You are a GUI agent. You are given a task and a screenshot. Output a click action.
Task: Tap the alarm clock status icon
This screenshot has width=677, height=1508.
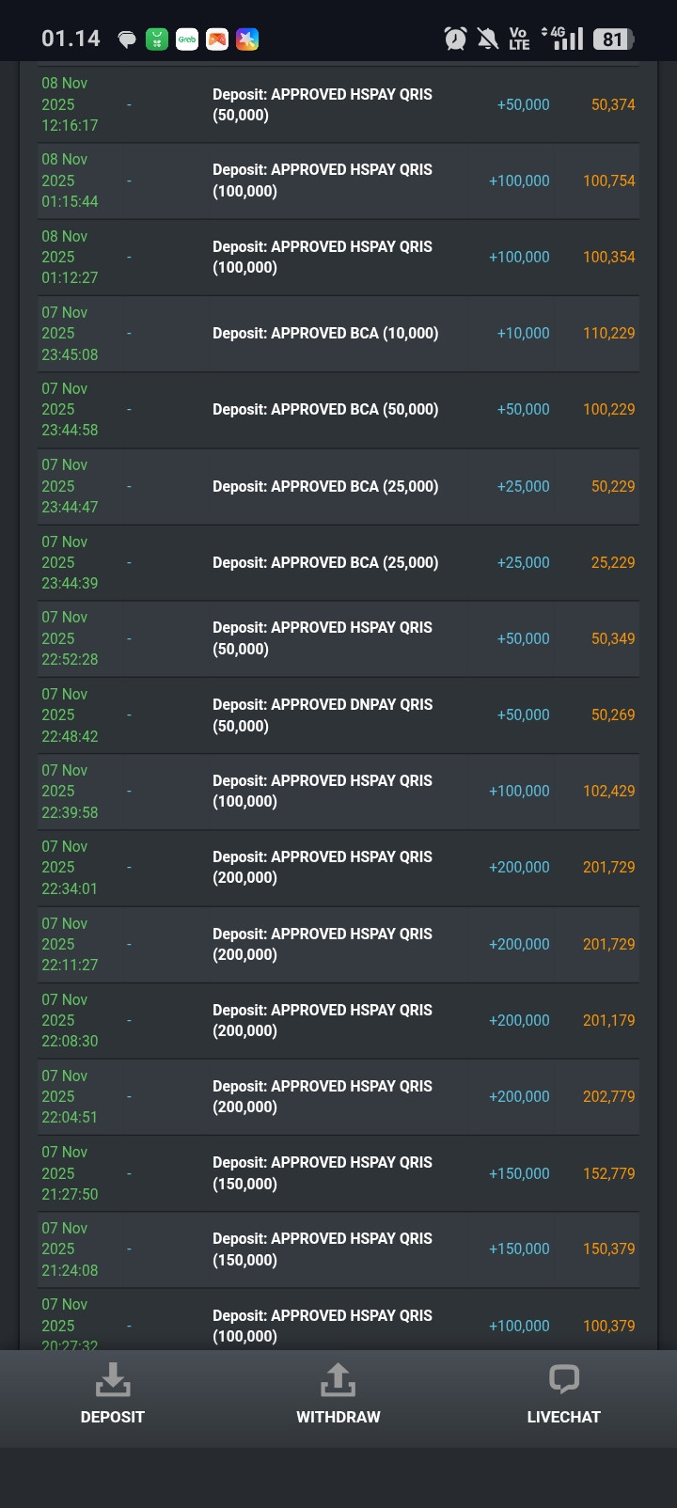pos(455,39)
